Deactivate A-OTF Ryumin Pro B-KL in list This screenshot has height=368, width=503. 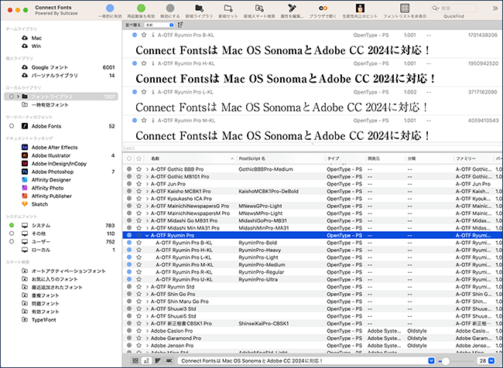[129, 243]
